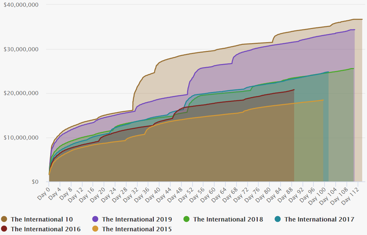Click the $40,000,000 y-axis label
Screen dimensions: 367x235
coord(21,5)
